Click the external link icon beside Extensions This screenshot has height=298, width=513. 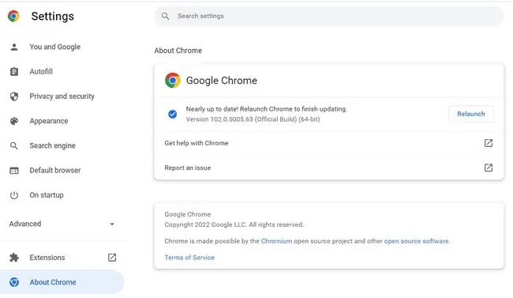click(112, 258)
